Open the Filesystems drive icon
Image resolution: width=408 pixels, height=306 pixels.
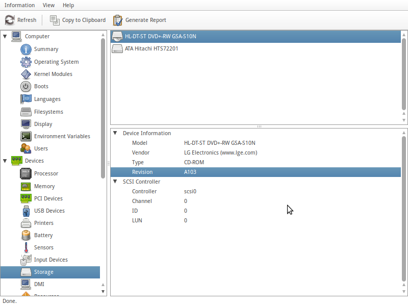point(26,112)
